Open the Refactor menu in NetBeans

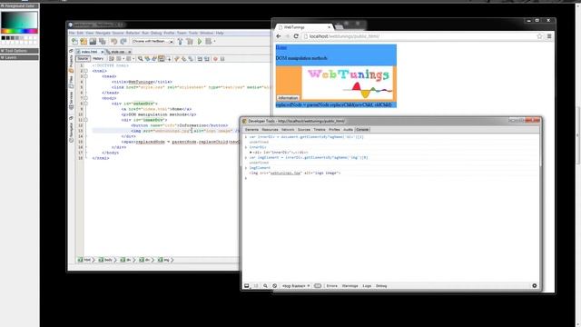[133, 33]
